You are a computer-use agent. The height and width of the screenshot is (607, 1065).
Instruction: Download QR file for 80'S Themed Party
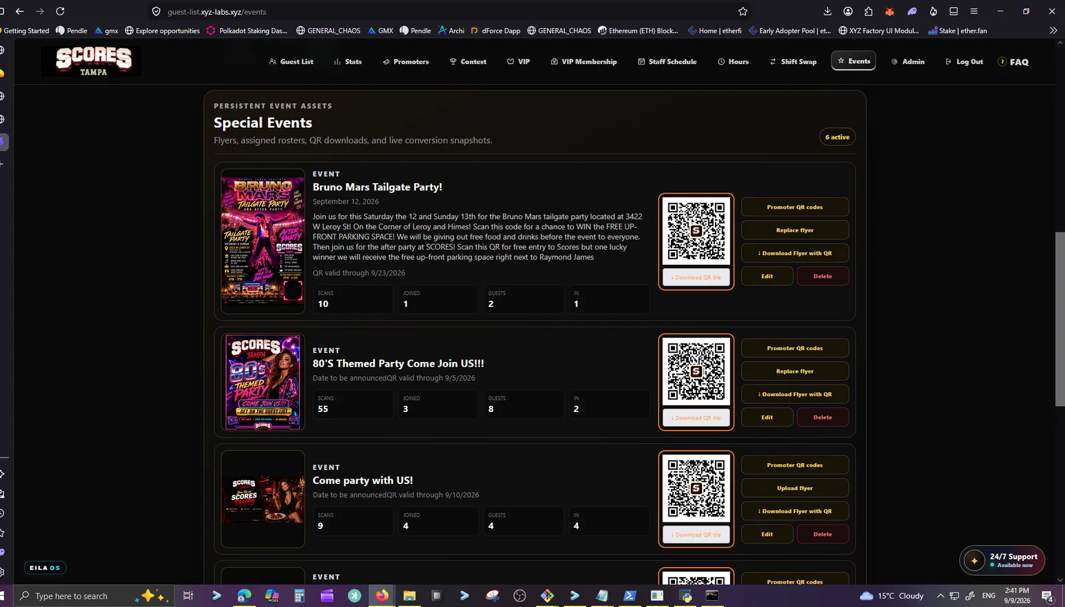(696, 418)
